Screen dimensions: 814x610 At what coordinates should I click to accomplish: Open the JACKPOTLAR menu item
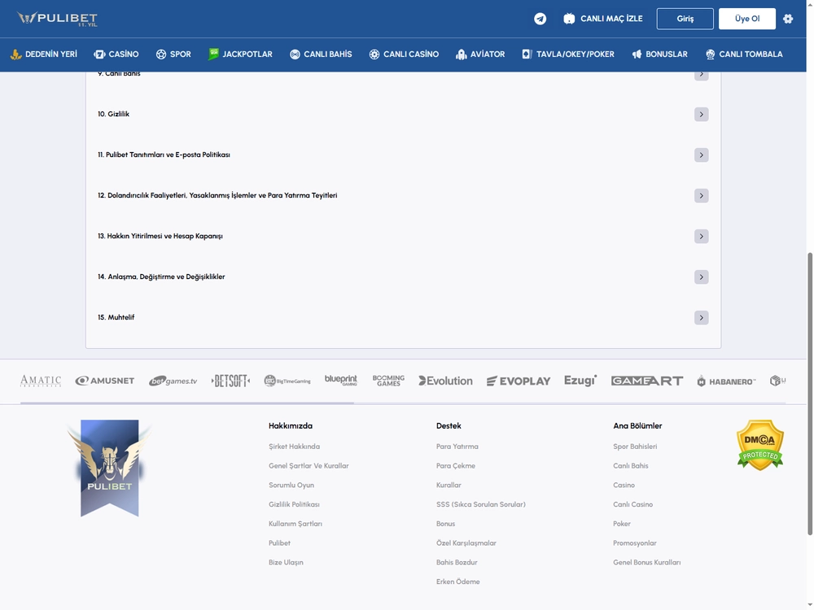(240, 54)
